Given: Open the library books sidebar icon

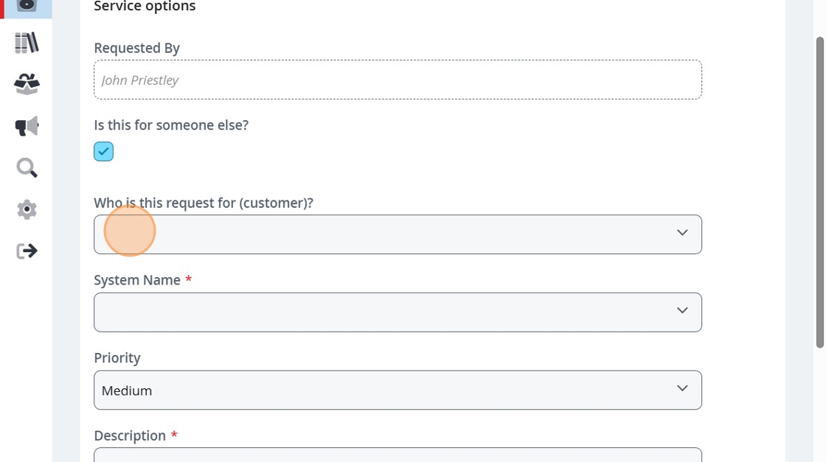Looking at the screenshot, I should coord(27,43).
